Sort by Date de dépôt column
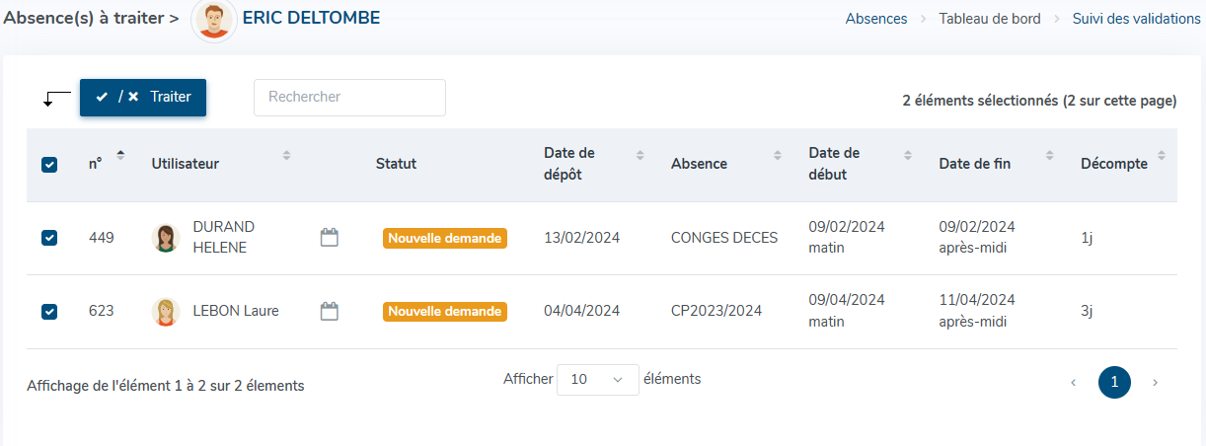Viewport: 1206px width, 446px height. 640,155
